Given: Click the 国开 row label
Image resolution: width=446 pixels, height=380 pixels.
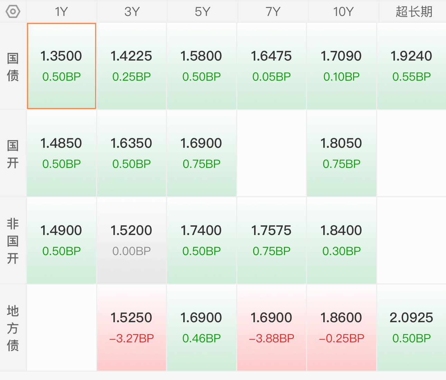Looking at the screenshot, I should [x=13, y=154].
